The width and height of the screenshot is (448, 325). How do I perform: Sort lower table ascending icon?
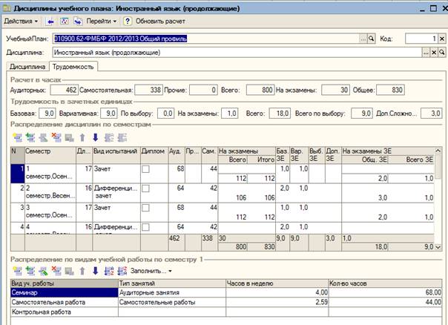(x=108, y=271)
